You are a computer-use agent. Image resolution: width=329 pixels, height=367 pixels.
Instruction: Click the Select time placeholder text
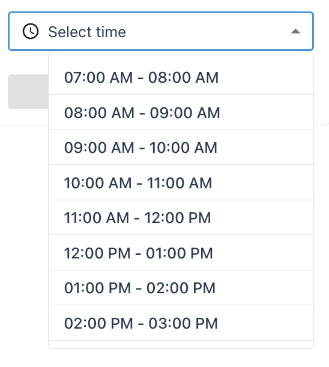point(87,32)
